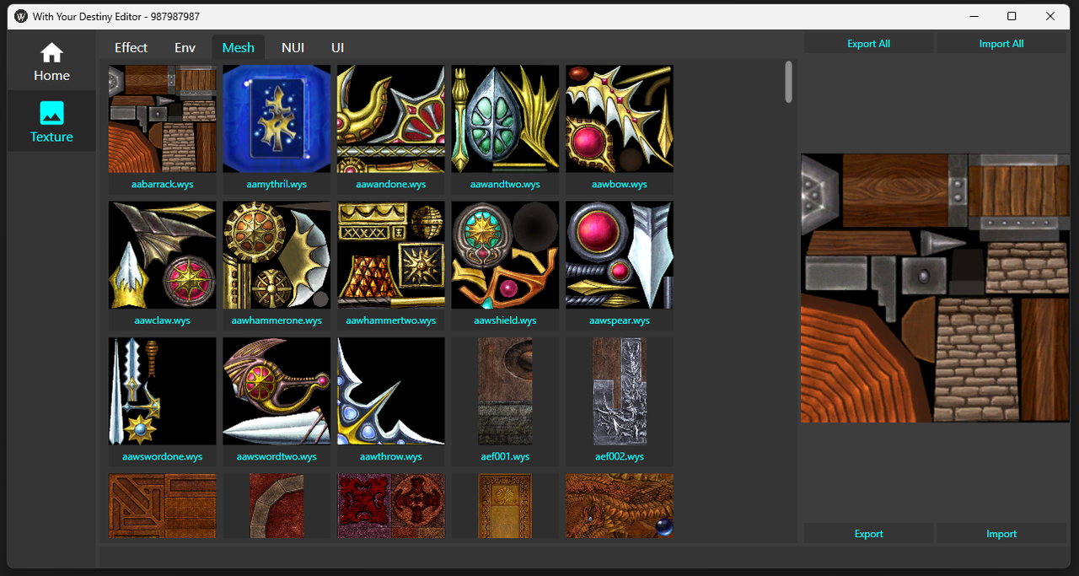Image resolution: width=1079 pixels, height=576 pixels.
Task: Select the aabarrack.wys texture thumbnail
Action: [x=163, y=119]
